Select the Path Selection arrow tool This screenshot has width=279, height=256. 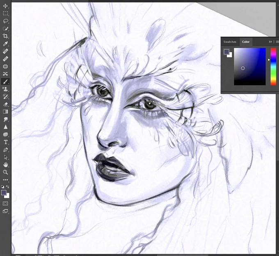tap(5, 157)
